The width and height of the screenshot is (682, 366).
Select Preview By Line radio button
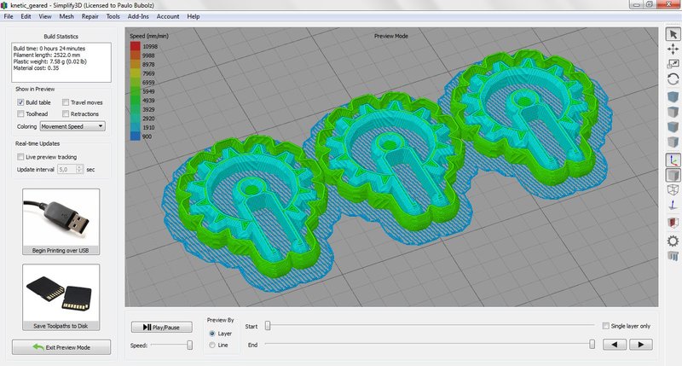[x=211, y=345]
